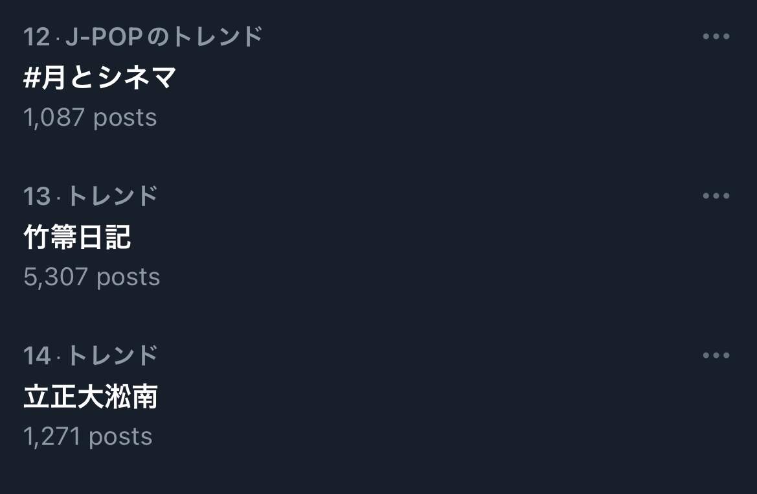Open the 立正大淞南 trending topic

click(x=91, y=397)
